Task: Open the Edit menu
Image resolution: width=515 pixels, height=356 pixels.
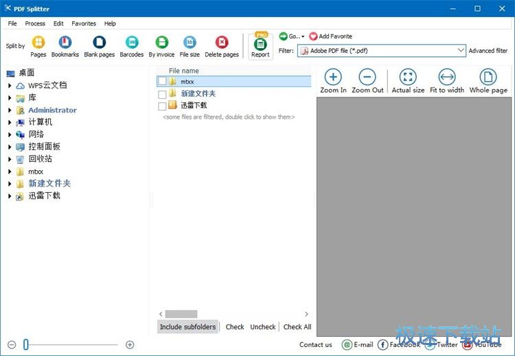Action: (58, 23)
